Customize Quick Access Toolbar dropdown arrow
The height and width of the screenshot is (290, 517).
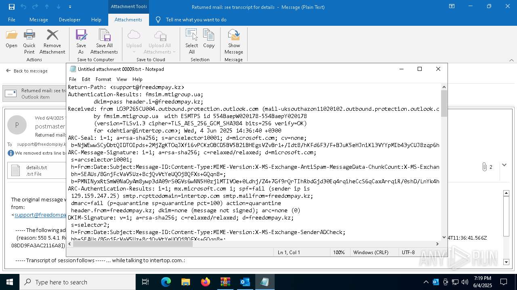pyautogui.click(x=70, y=7)
